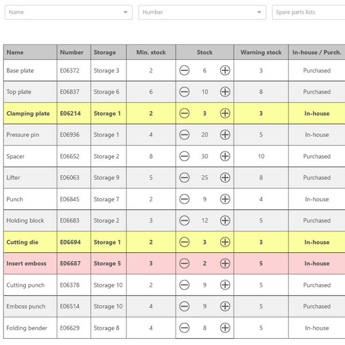Sort by In-house / Purch. column header

tap(317, 52)
